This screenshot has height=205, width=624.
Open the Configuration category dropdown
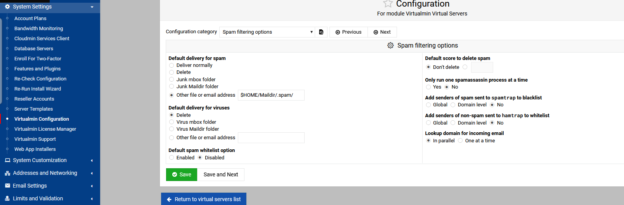[x=267, y=32]
